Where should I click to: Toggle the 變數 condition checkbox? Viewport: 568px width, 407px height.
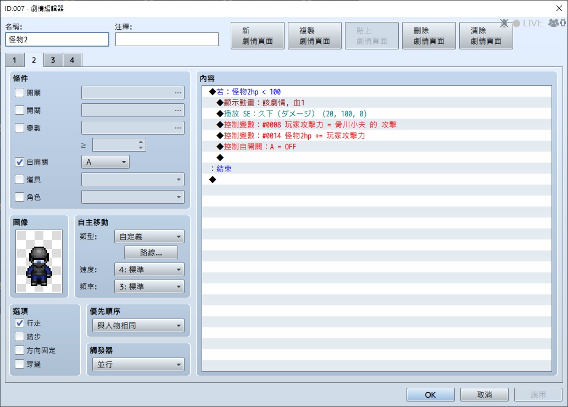(x=20, y=127)
